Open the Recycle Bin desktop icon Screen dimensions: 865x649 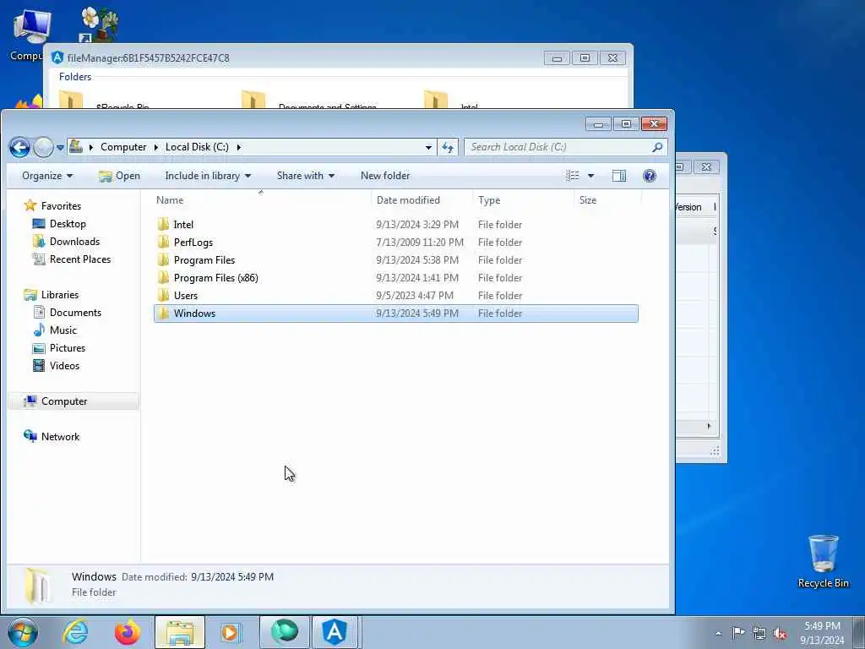click(823, 561)
